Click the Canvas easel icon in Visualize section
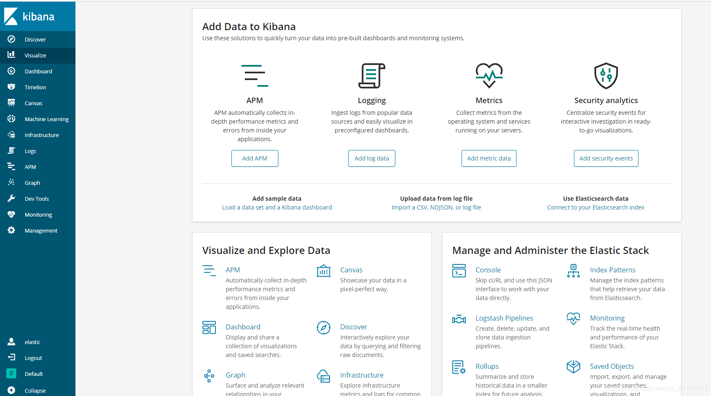The height and width of the screenshot is (396, 711). [x=324, y=271]
